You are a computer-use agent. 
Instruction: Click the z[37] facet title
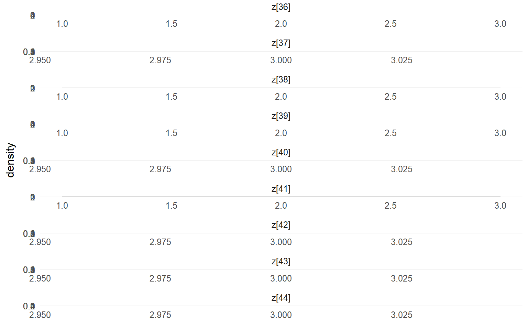[x=281, y=43]
